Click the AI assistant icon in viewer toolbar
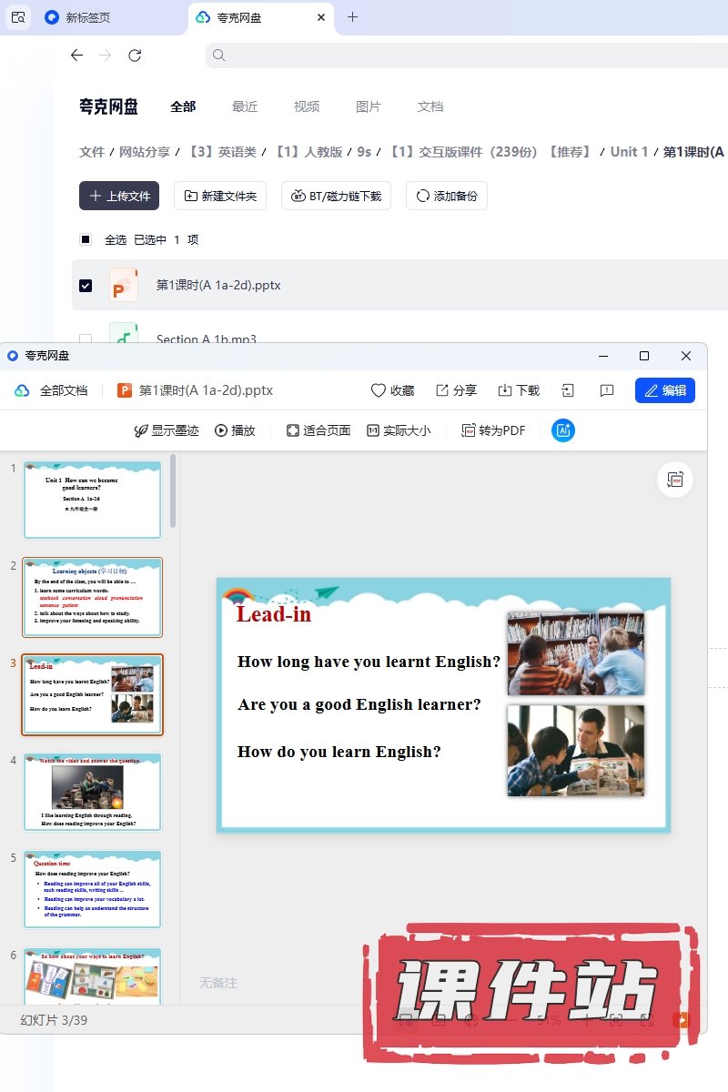The width and height of the screenshot is (728, 1092). click(563, 430)
